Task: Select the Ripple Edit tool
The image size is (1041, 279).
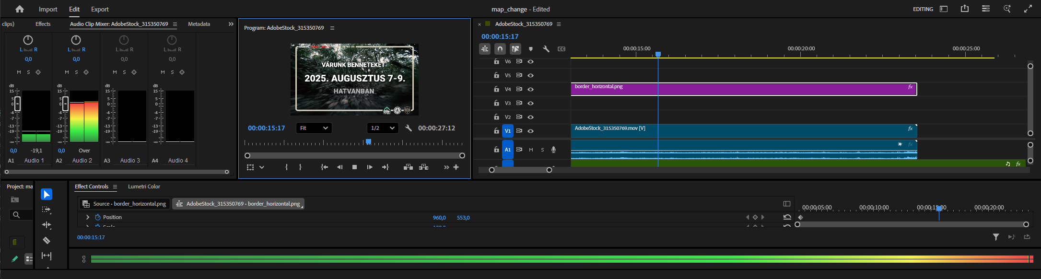Action: [x=47, y=225]
